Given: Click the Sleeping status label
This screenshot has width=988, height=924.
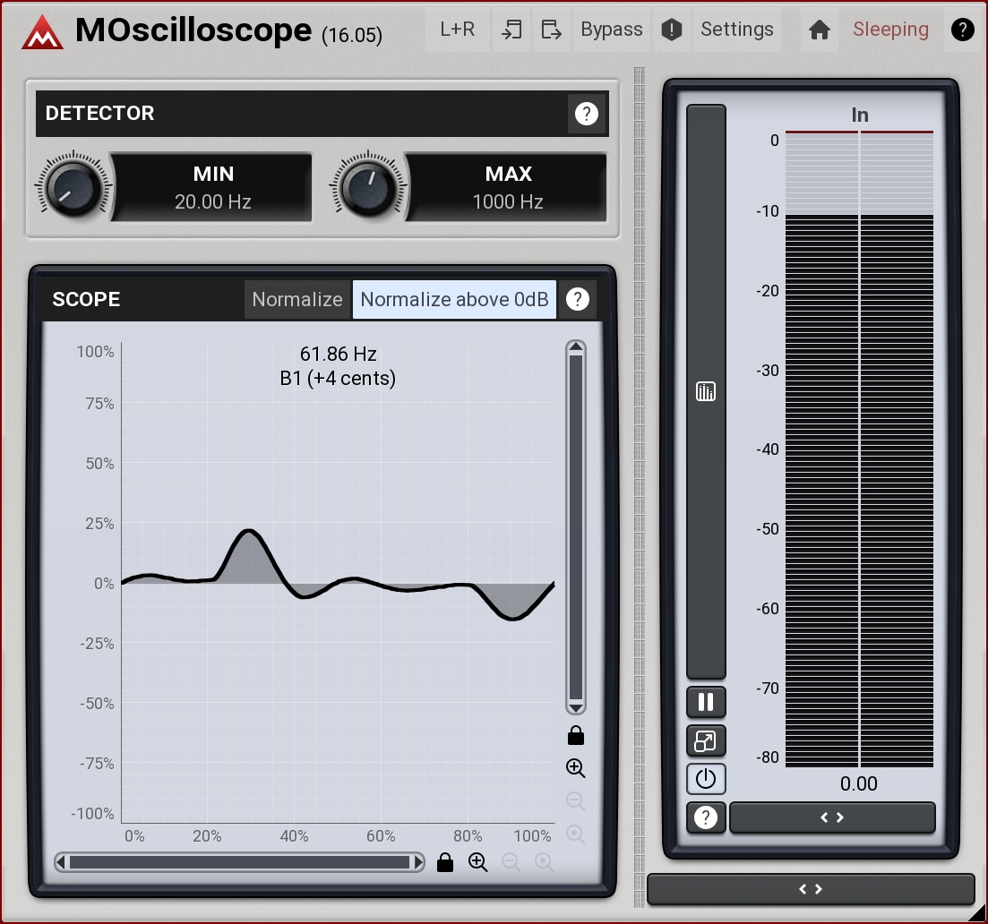Looking at the screenshot, I should 890,30.
